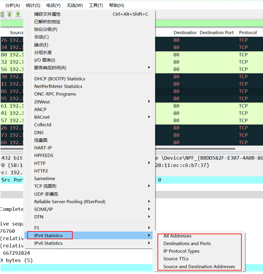Open the 分析(A) menu
263x274 pixels.
[x=13, y=5]
